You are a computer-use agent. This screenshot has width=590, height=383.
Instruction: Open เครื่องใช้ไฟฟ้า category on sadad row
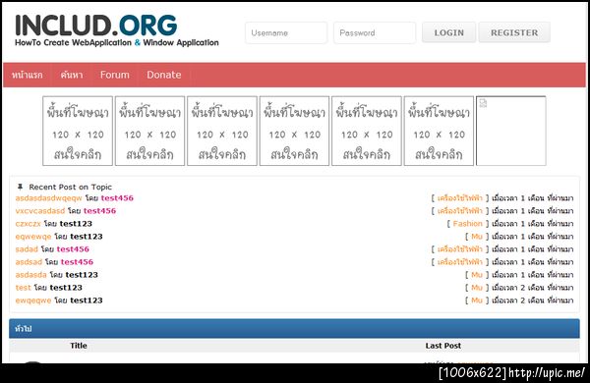pyautogui.click(x=459, y=249)
